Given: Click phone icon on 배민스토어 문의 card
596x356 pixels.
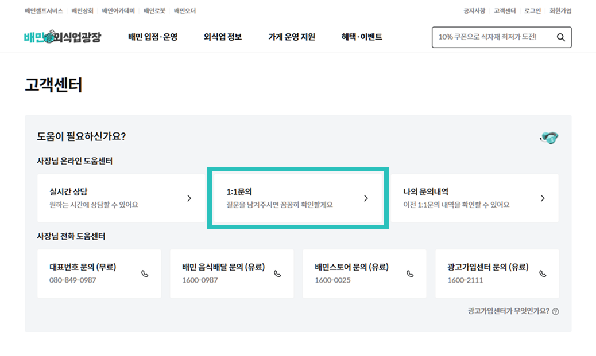Looking at the screenshot, I should (410, 273).
